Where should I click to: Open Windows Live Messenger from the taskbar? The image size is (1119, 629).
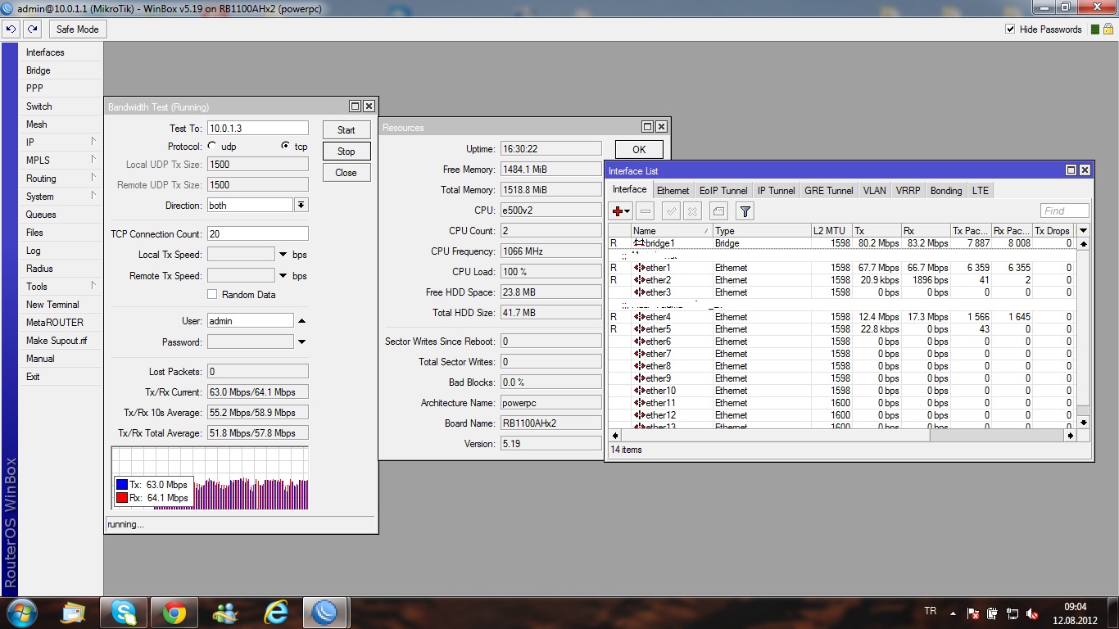pos(224,613)
